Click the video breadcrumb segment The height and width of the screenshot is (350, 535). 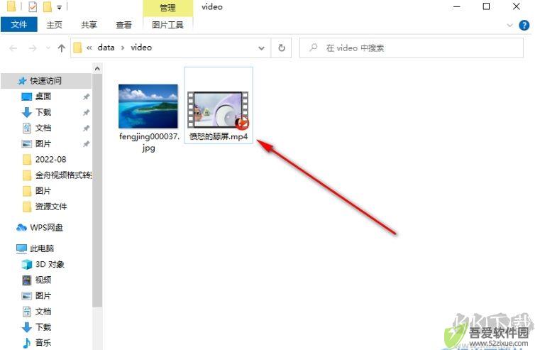click(141, 48)
